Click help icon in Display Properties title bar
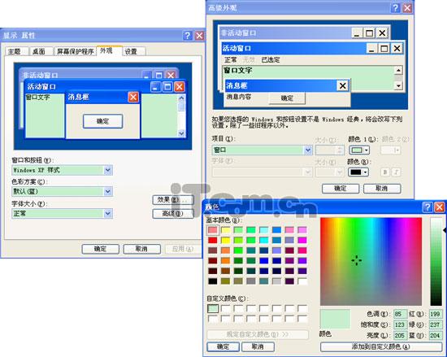The height and width of the screenshot is (357, 447). 187,36
